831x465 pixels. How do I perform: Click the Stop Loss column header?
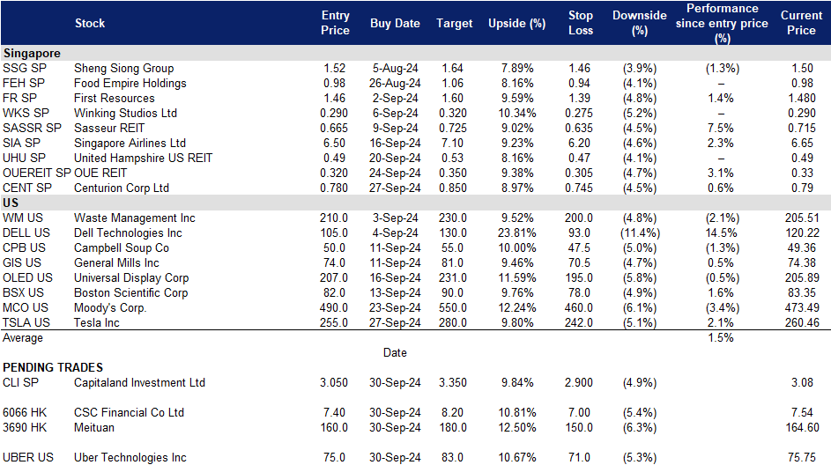pos(581,23)
